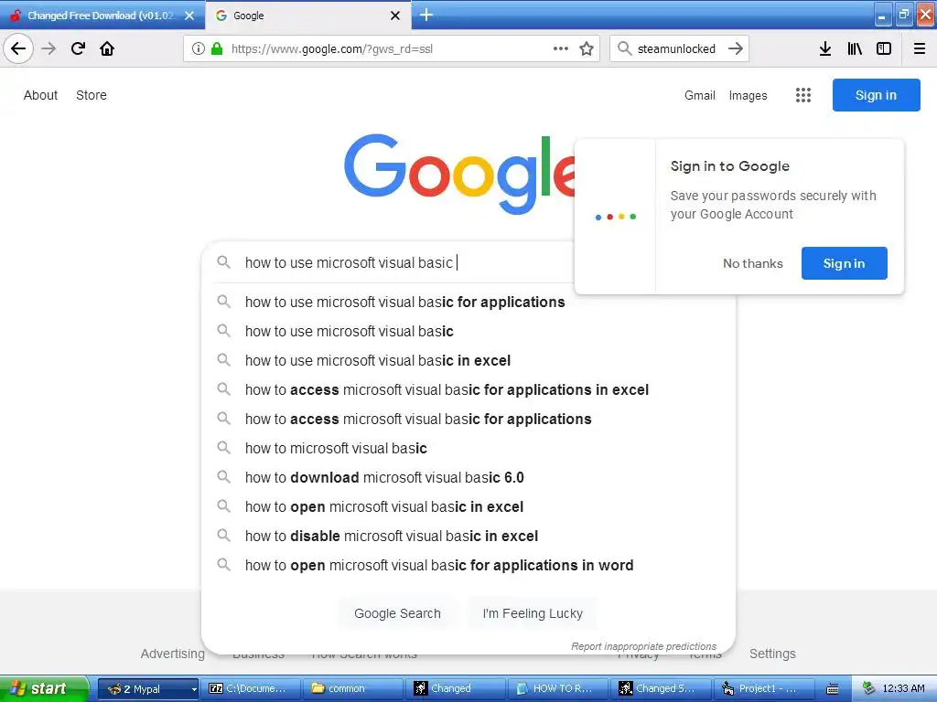Open the browser hamburger menu

click(919, 48)
